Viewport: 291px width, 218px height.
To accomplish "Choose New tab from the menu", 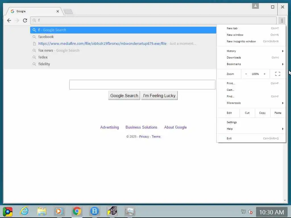I will pos(251,28).
